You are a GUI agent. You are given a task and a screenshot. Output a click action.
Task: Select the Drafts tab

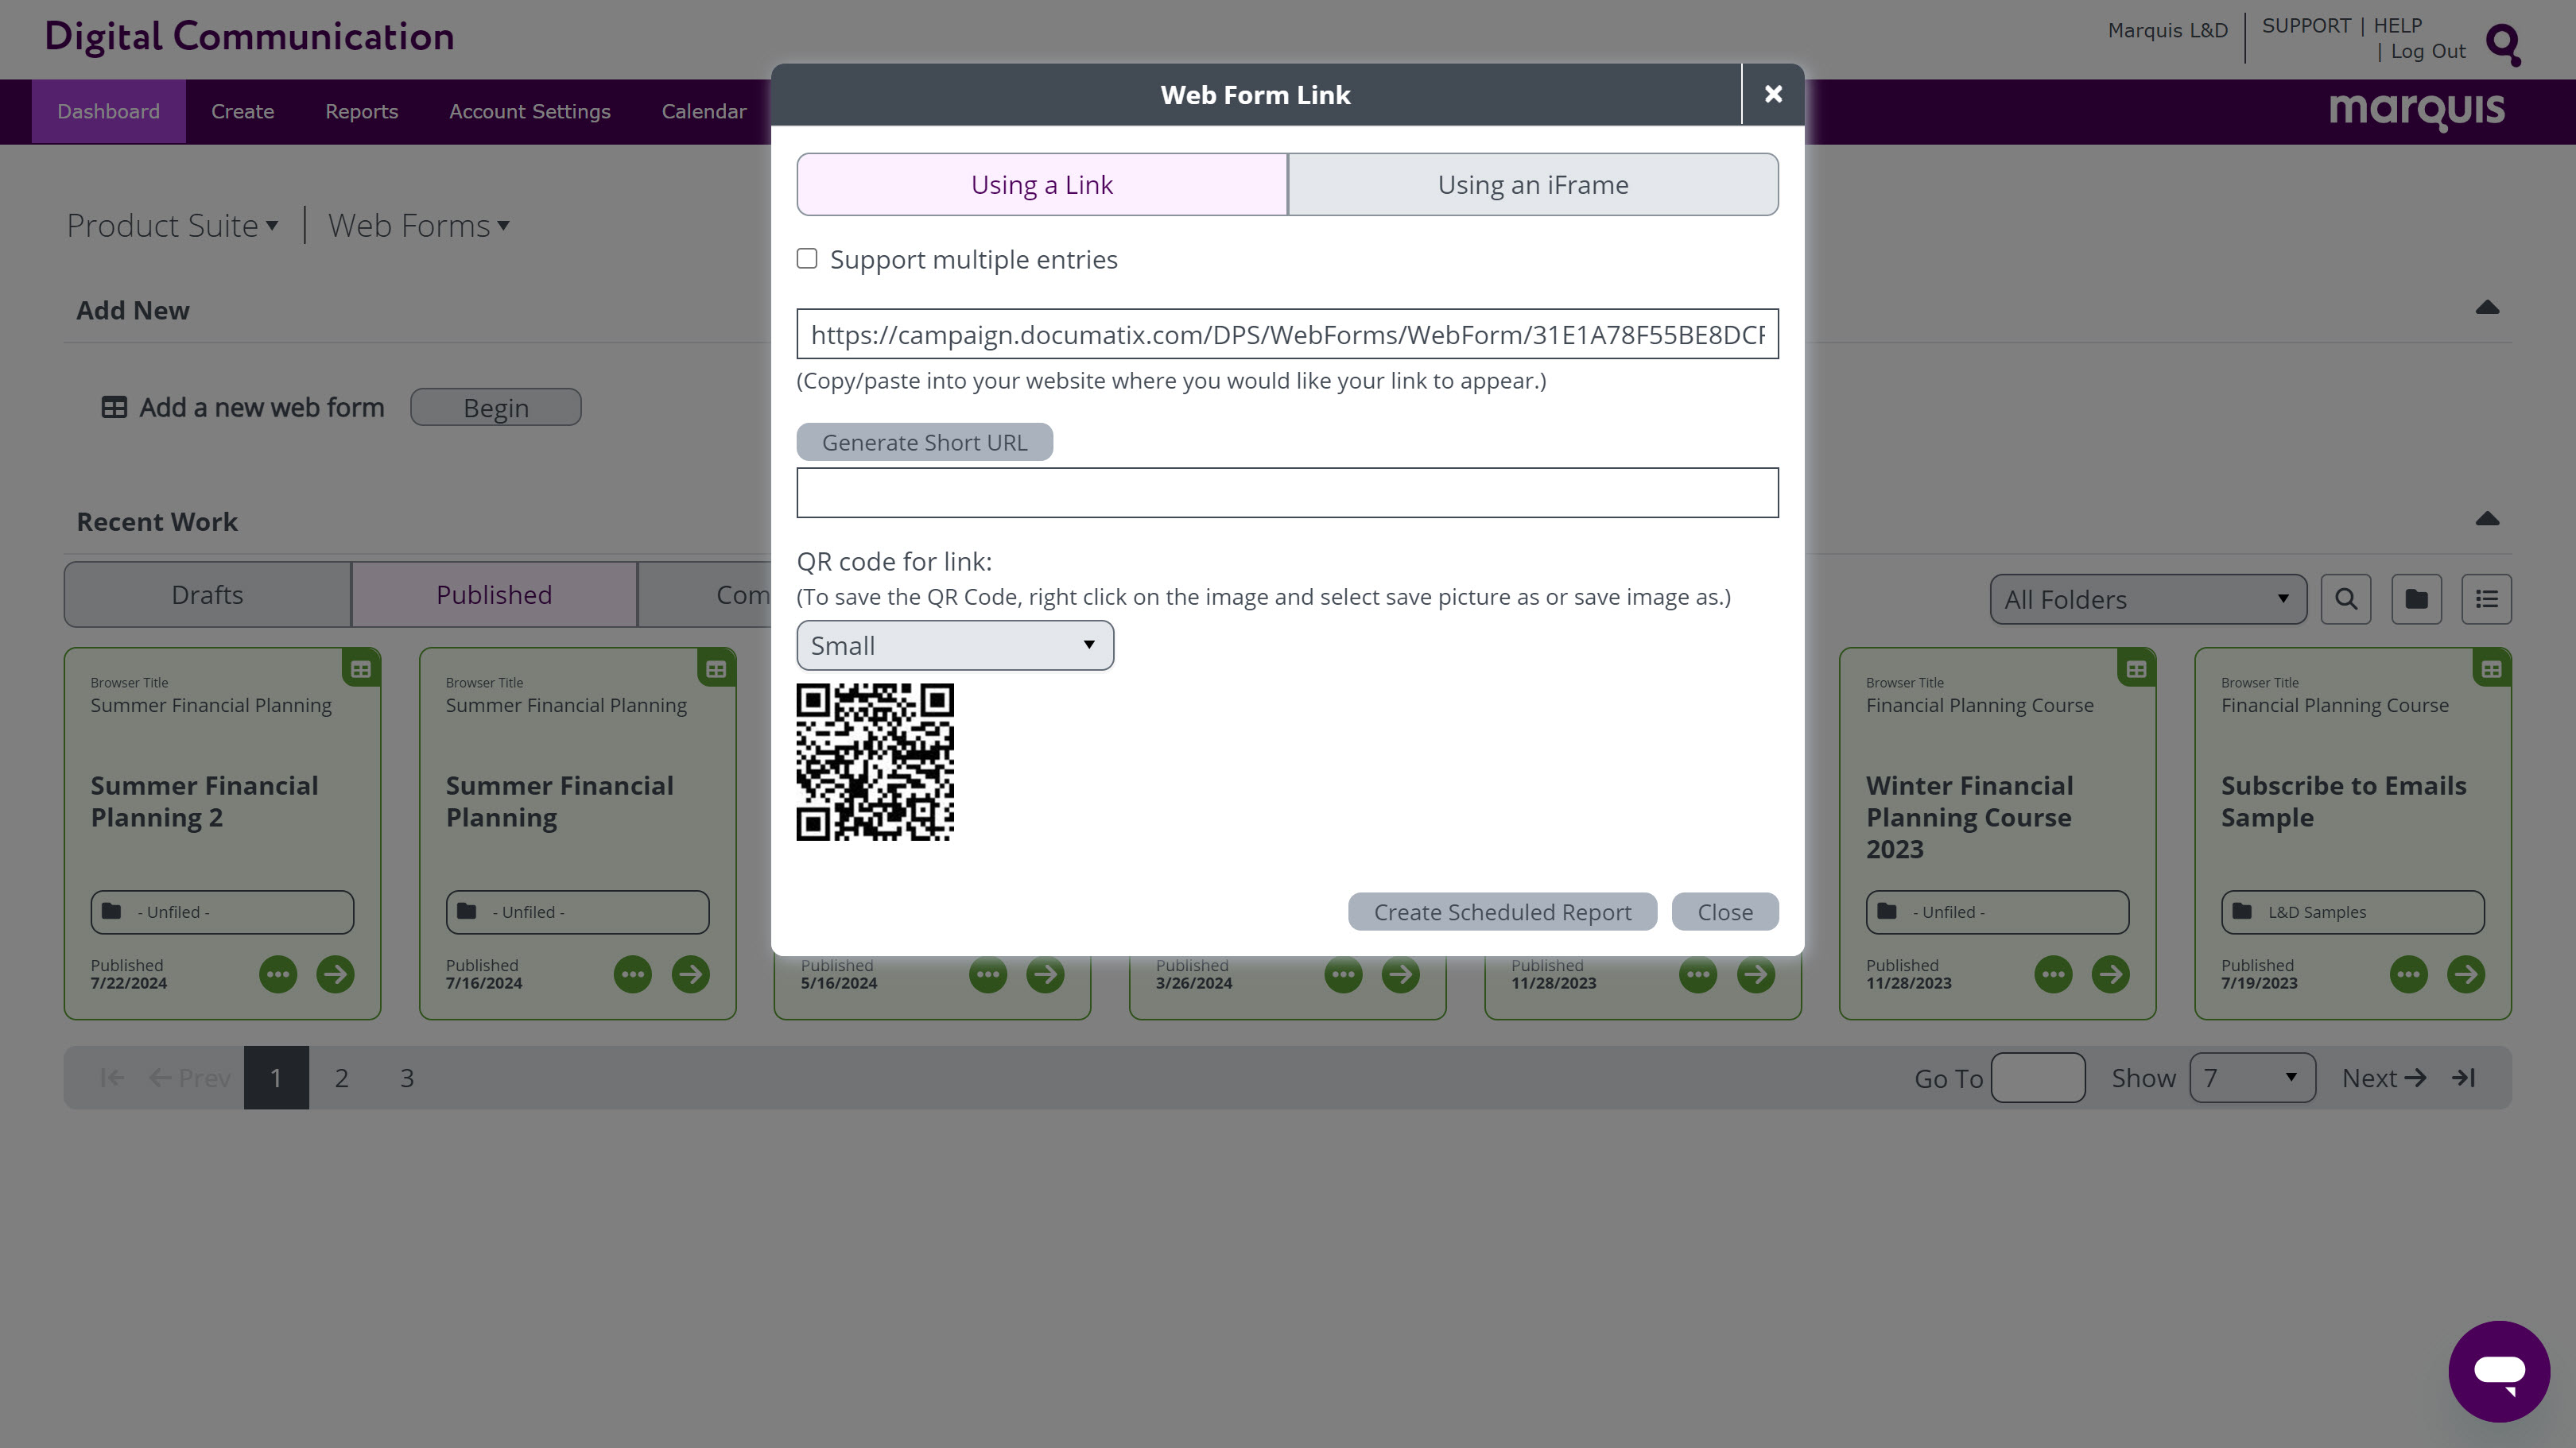click(207, 594)
